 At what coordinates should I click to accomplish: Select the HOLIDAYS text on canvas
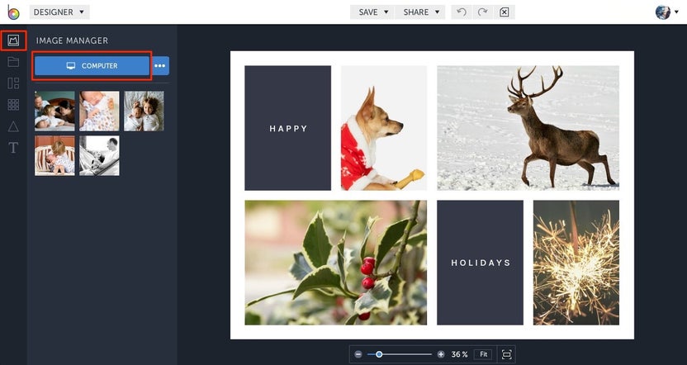[481, 263]
